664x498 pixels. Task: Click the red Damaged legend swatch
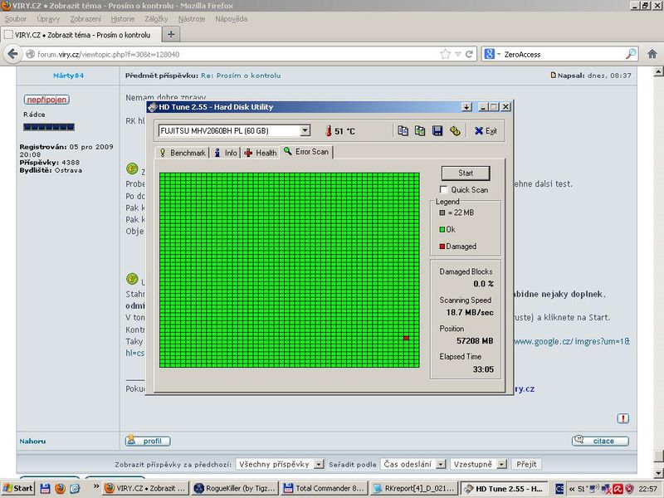(x=442, y=247)
